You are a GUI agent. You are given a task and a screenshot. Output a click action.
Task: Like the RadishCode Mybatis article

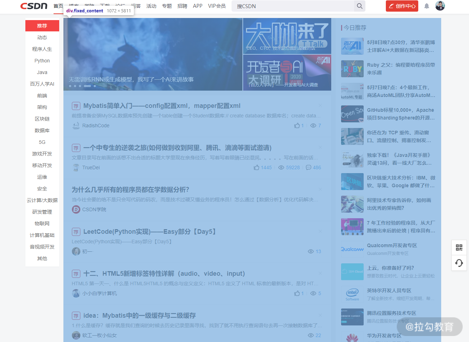(x=297, y=126)
